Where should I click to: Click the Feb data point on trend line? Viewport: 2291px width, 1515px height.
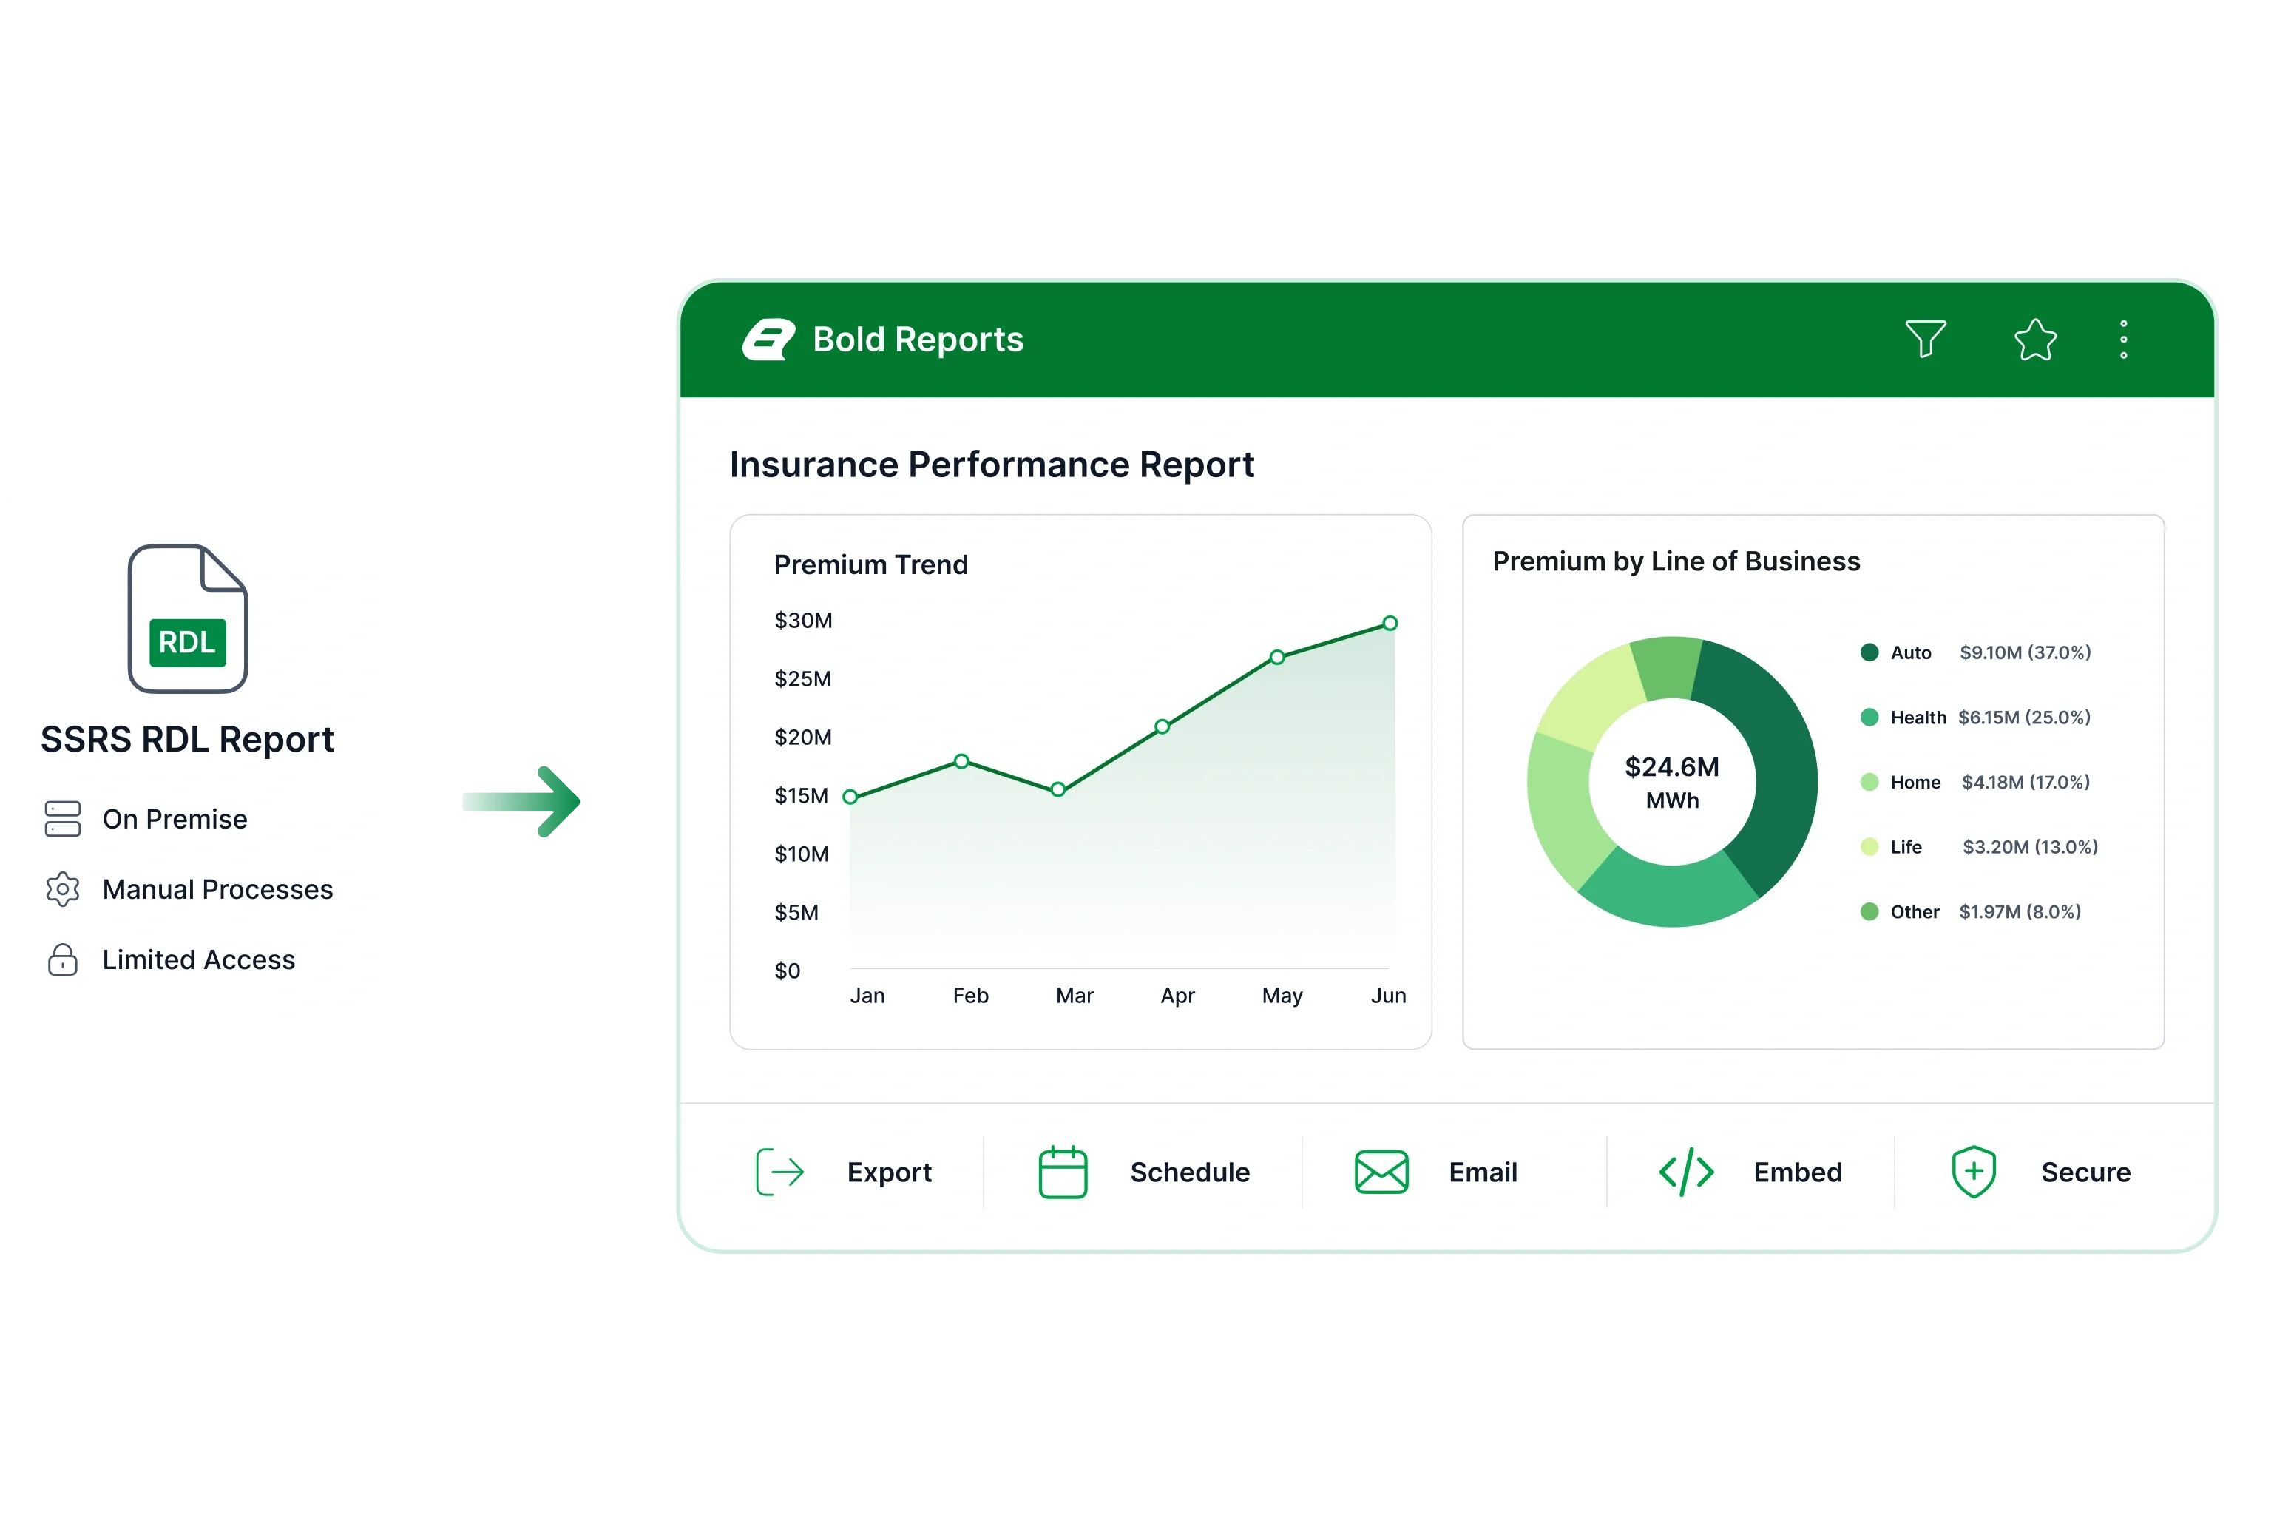tap(961, 761)
